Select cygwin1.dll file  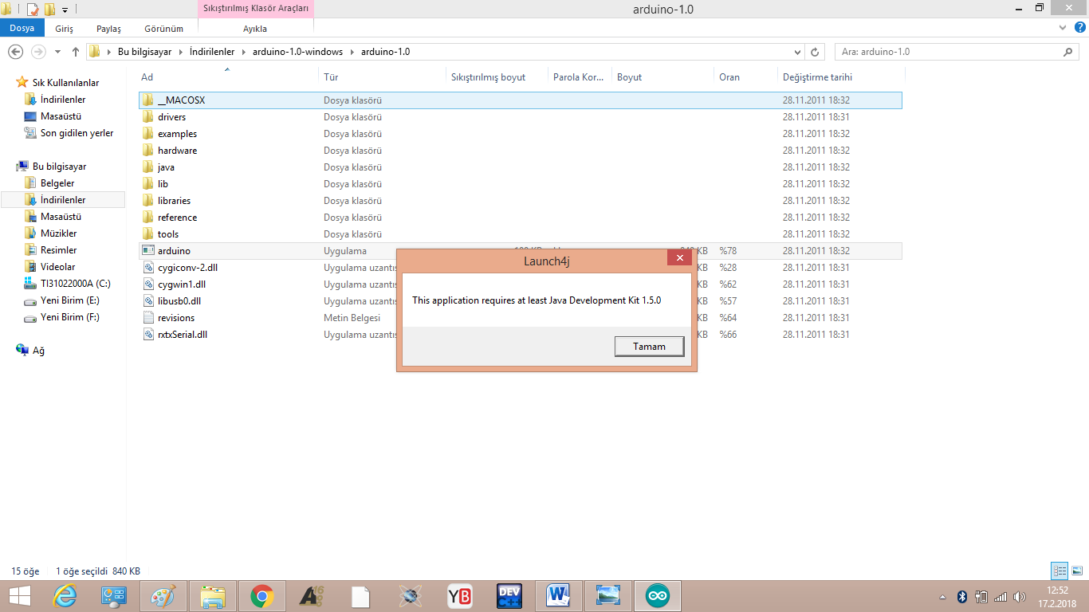point(182,284)
